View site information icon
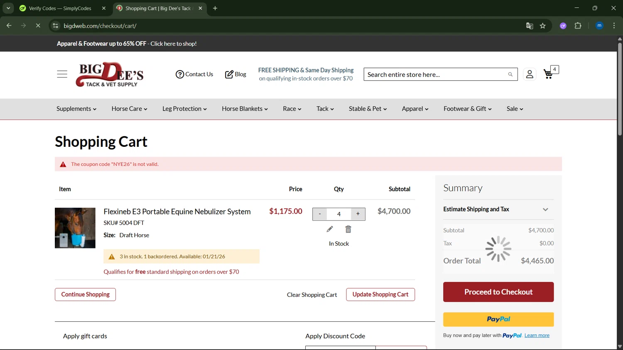Viewport: 623px width, 350px height. (55, 26)
